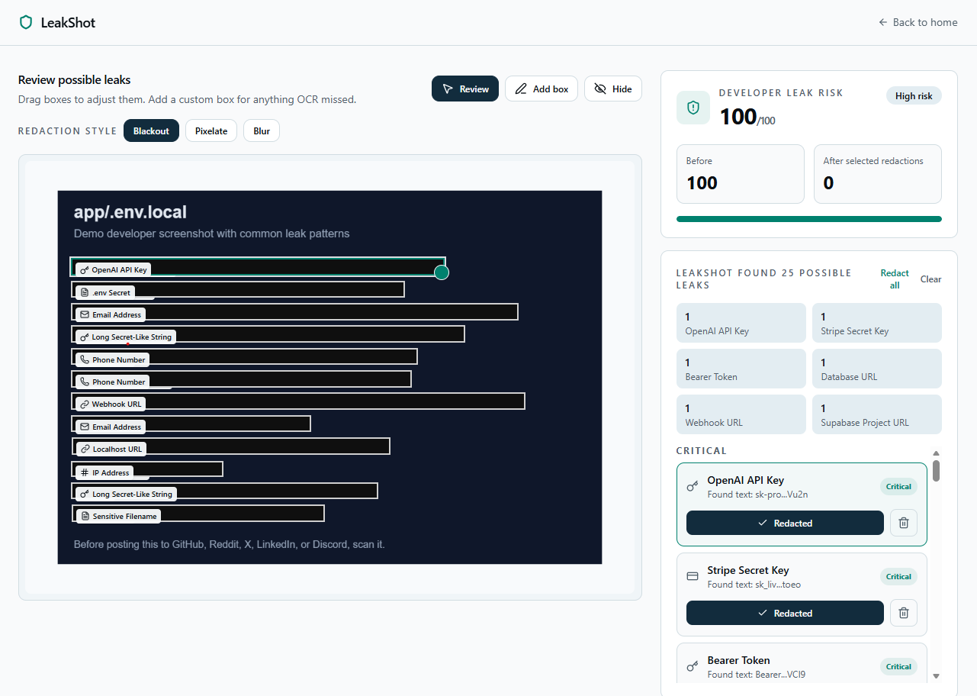Go back to home
The height and width of the screenshot is (696, 977).
[918, 22]
